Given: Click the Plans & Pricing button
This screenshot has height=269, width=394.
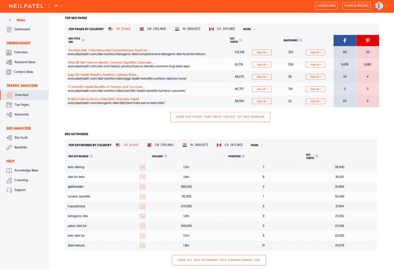Looking at the screenshot, I should pyautogui.click(x=356, y=6).
